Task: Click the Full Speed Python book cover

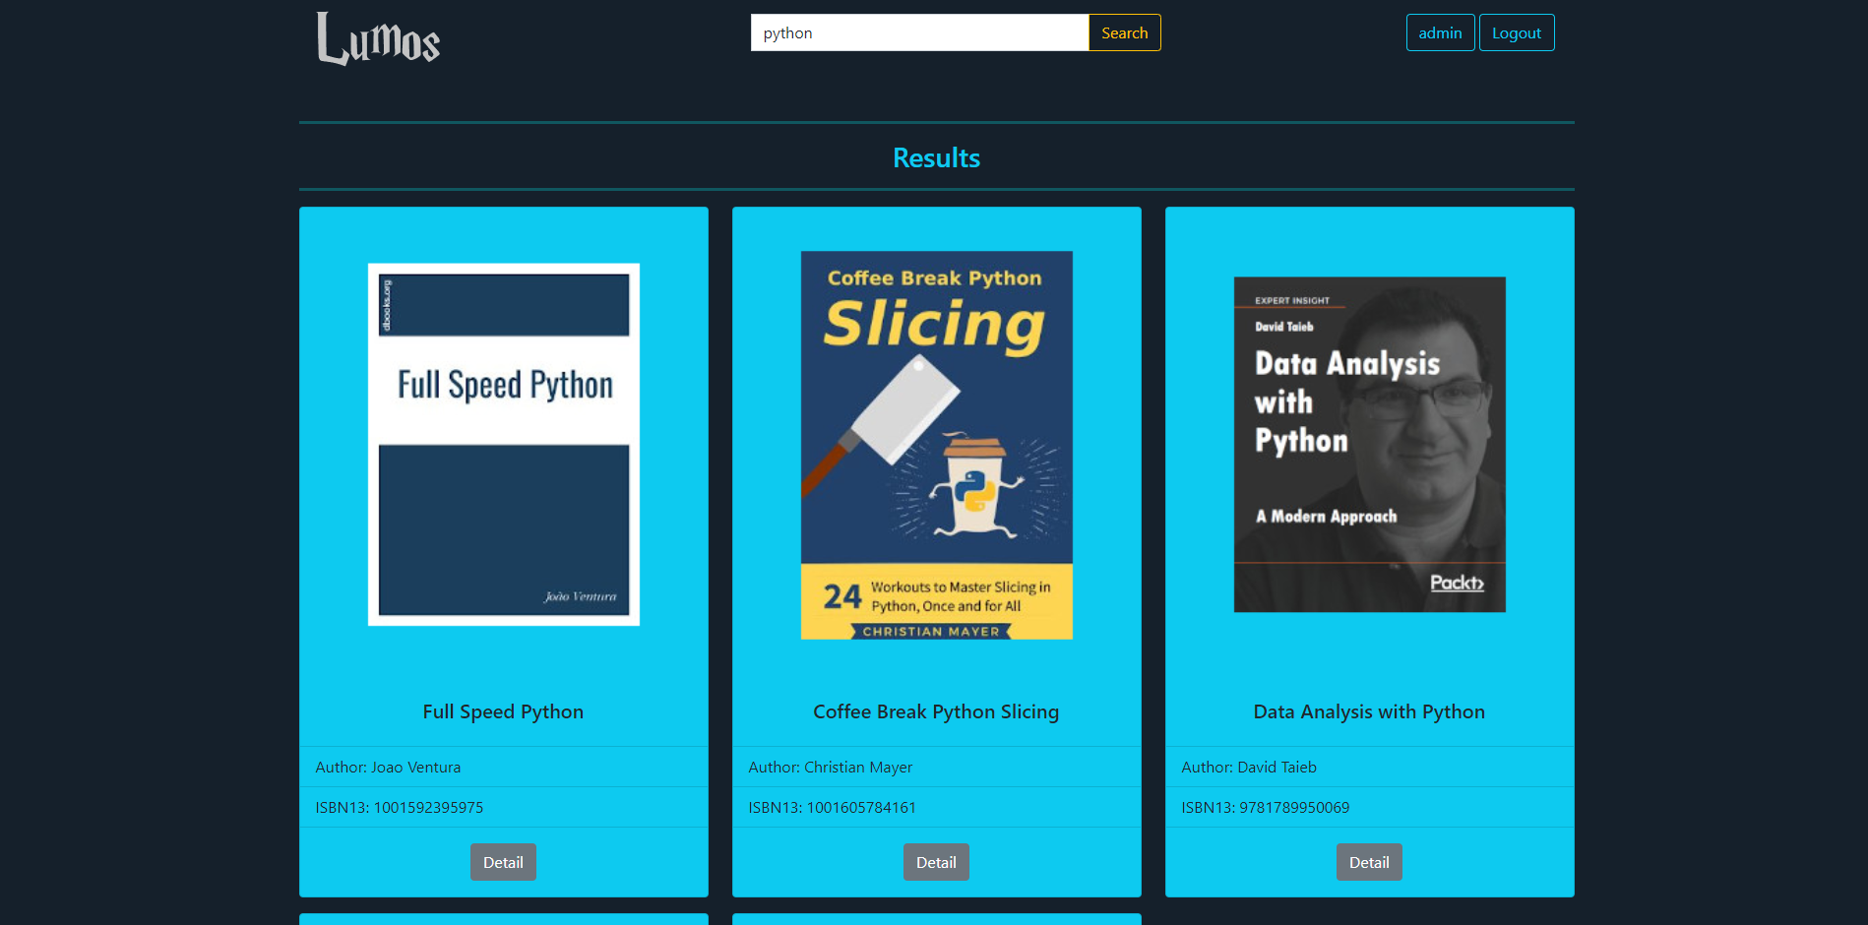Action: pos(503,443)
